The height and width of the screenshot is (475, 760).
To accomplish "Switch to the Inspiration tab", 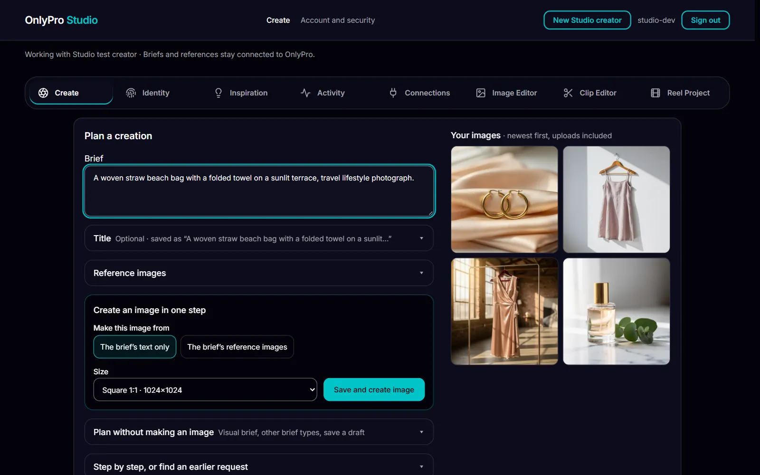I will click(x=246, y=93).
